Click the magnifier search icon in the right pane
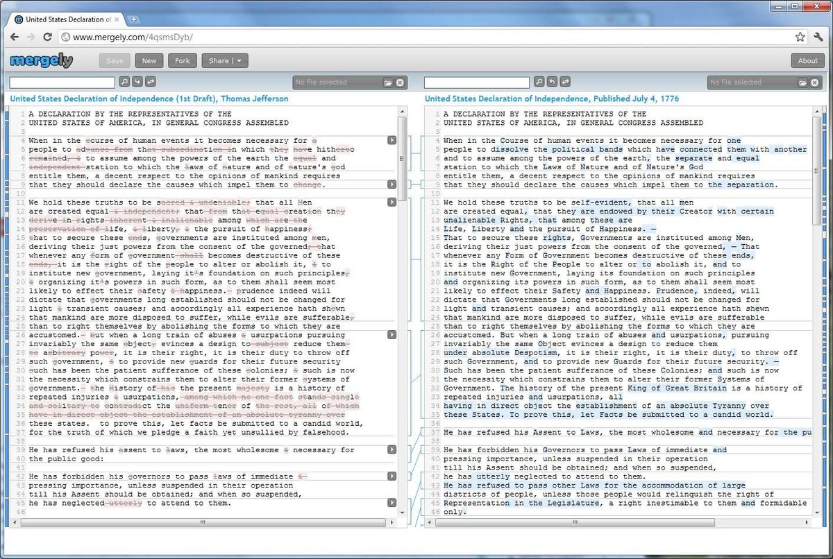 [539, 82]
